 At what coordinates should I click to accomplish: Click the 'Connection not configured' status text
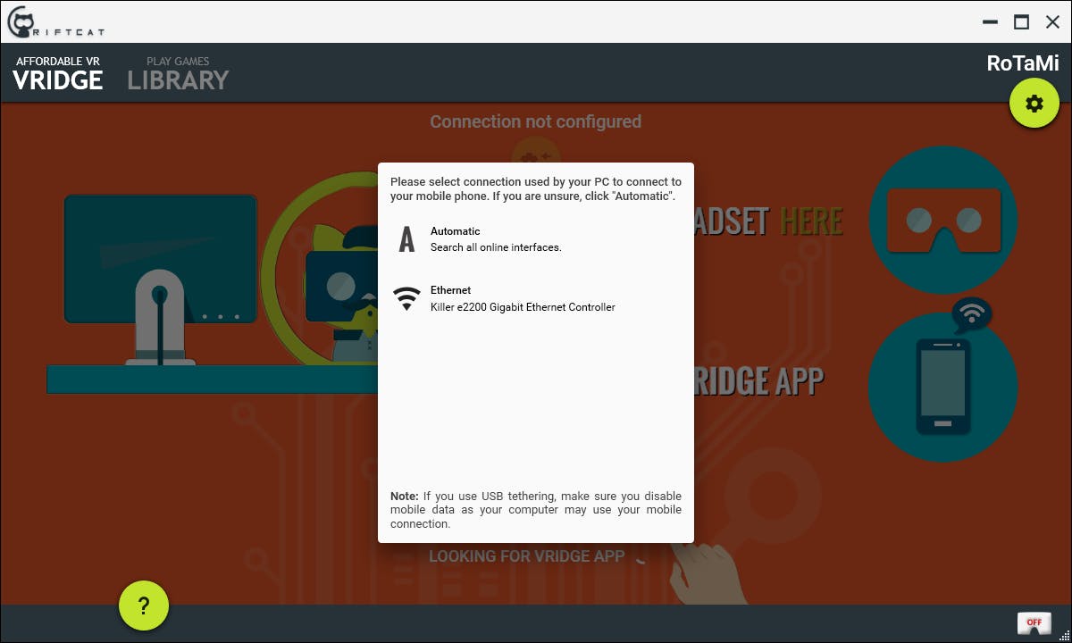coord(536,121)
